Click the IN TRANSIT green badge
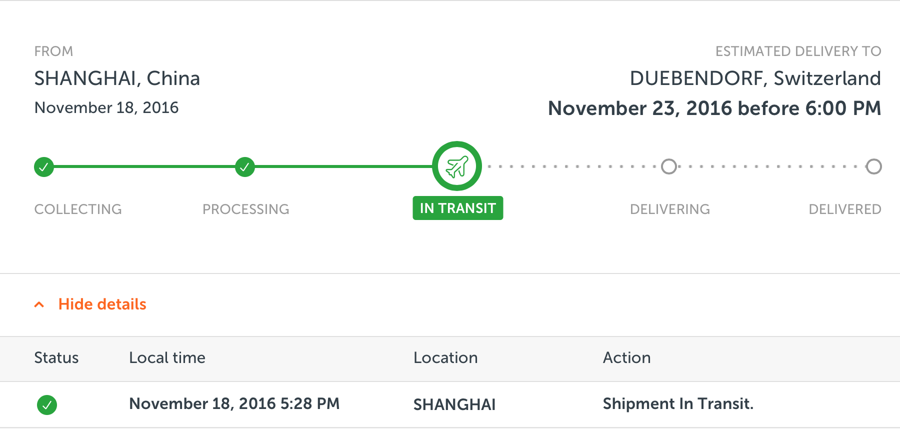Screen dimensions: 900x429 (458, 208)
